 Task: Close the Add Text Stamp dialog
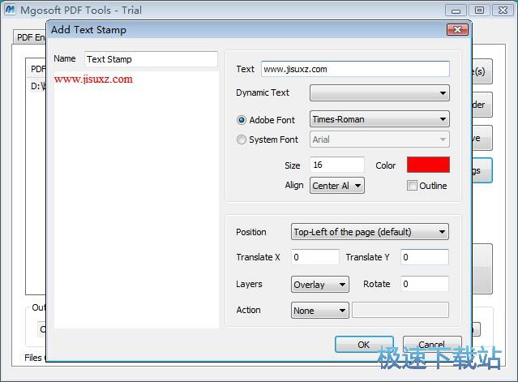pyautogui.click(x=457, y=30)
